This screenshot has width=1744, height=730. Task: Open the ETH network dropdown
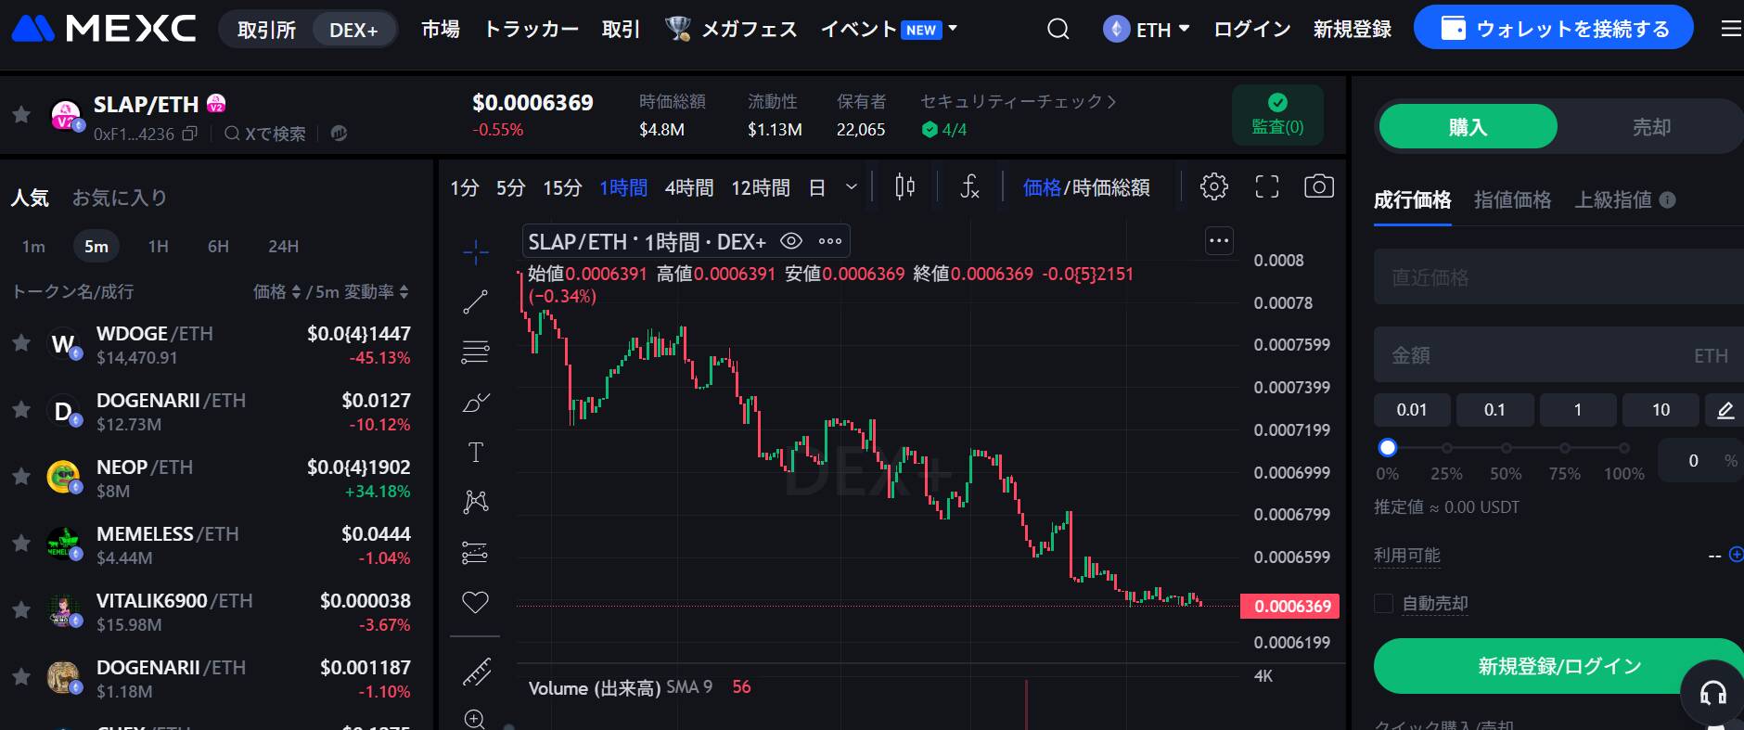[1147, 30]
